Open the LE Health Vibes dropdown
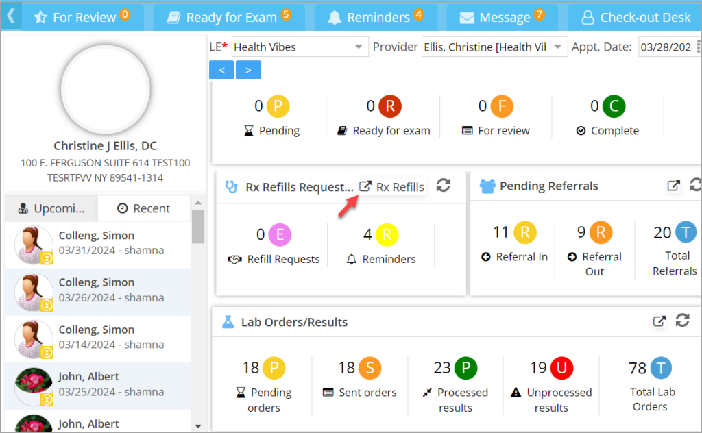This screenshot has width=702, height=433. click(358, 47)
